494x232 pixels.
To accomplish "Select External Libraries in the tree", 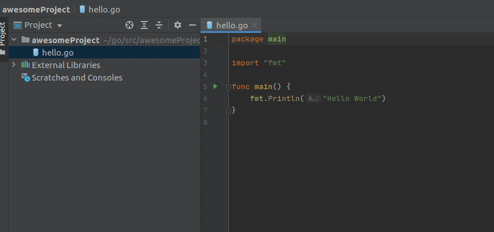I will click(x=66, y=65).
